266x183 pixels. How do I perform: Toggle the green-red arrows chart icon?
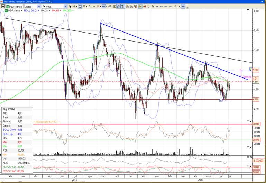click(x=122, y=7)
